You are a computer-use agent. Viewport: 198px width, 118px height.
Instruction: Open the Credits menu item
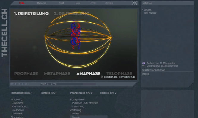tap(109, 3)
